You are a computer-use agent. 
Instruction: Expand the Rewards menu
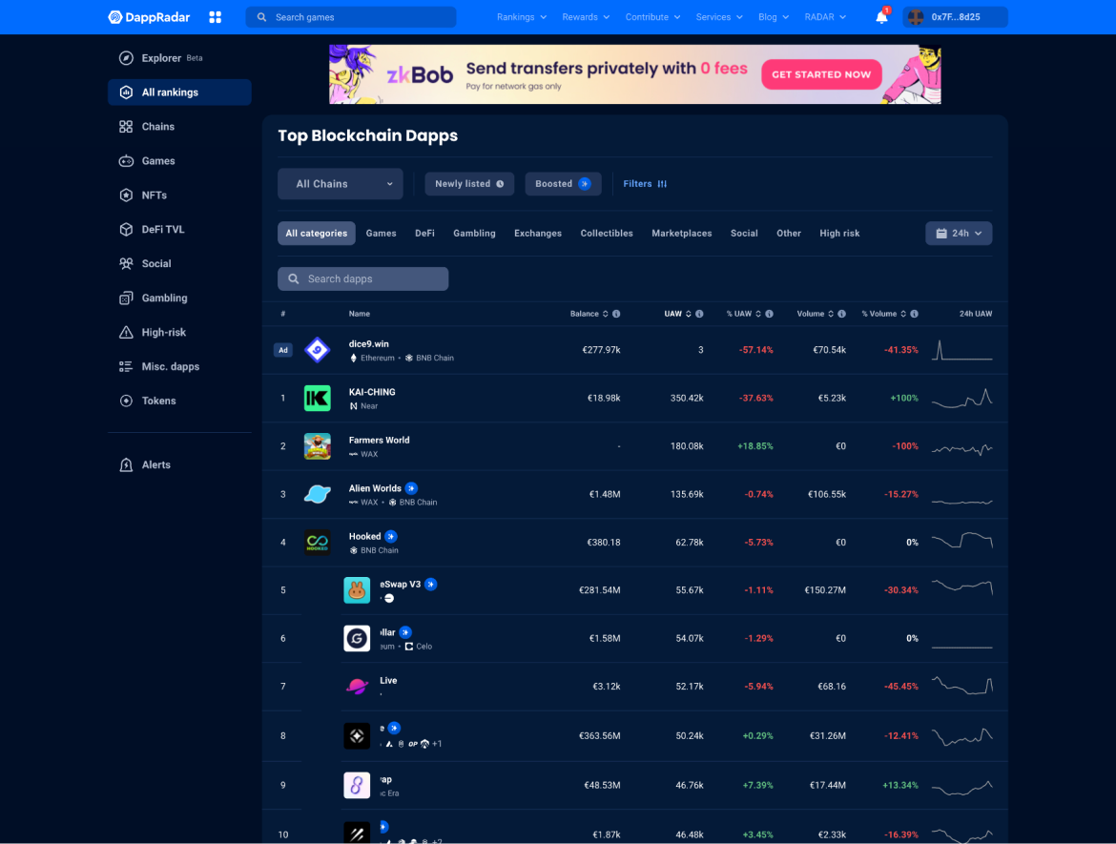586,17
